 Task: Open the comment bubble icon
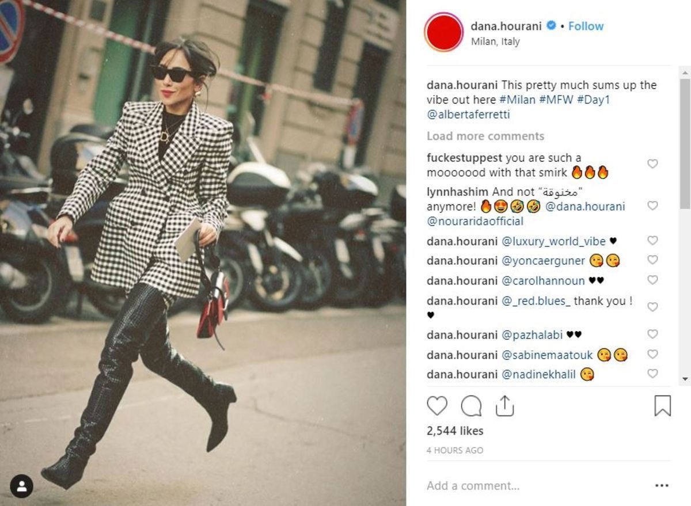(x=471, y=406)
